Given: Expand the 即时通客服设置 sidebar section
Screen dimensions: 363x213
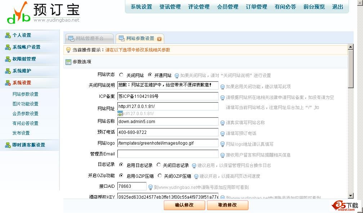Looking at the screenshot, I should [30, 145].
